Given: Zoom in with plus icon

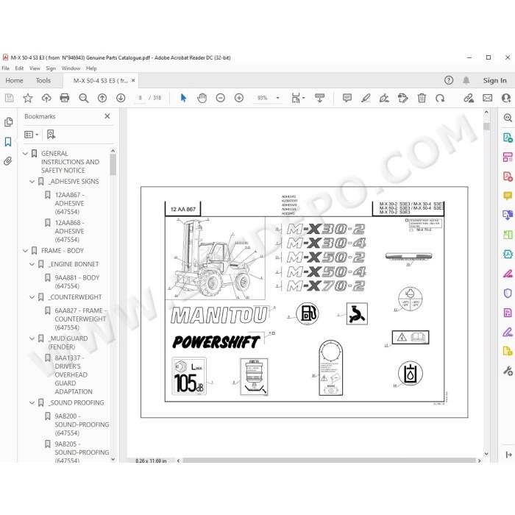Looking at the screenshot, I should [239, 98].
